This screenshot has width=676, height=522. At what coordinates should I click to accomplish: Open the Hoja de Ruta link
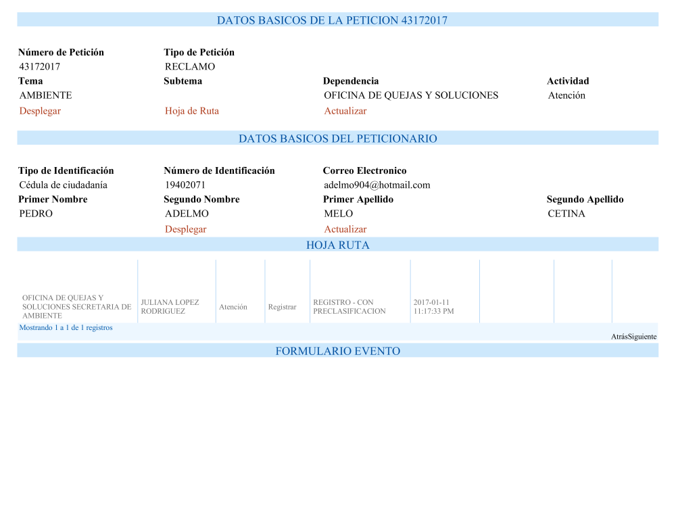point(191,111)
